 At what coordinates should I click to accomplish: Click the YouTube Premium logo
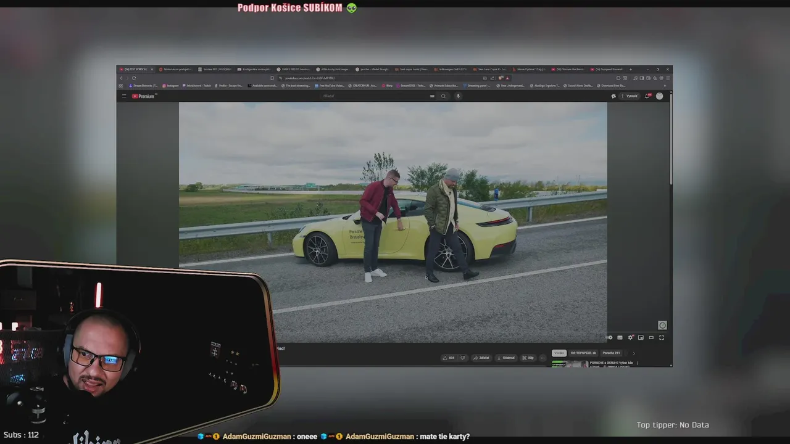[x=144, y=96]
